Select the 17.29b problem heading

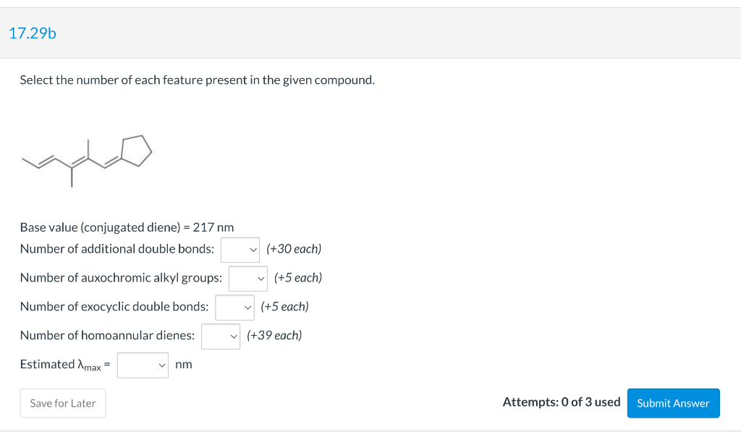pyautogui.click(x=33, y=33)
